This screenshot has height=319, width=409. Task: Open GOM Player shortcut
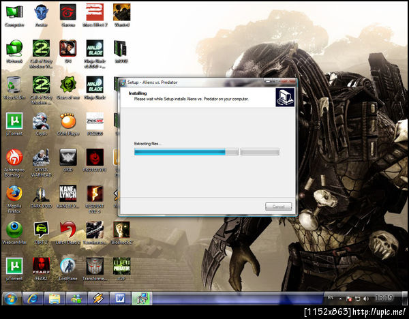coord(68,124)
